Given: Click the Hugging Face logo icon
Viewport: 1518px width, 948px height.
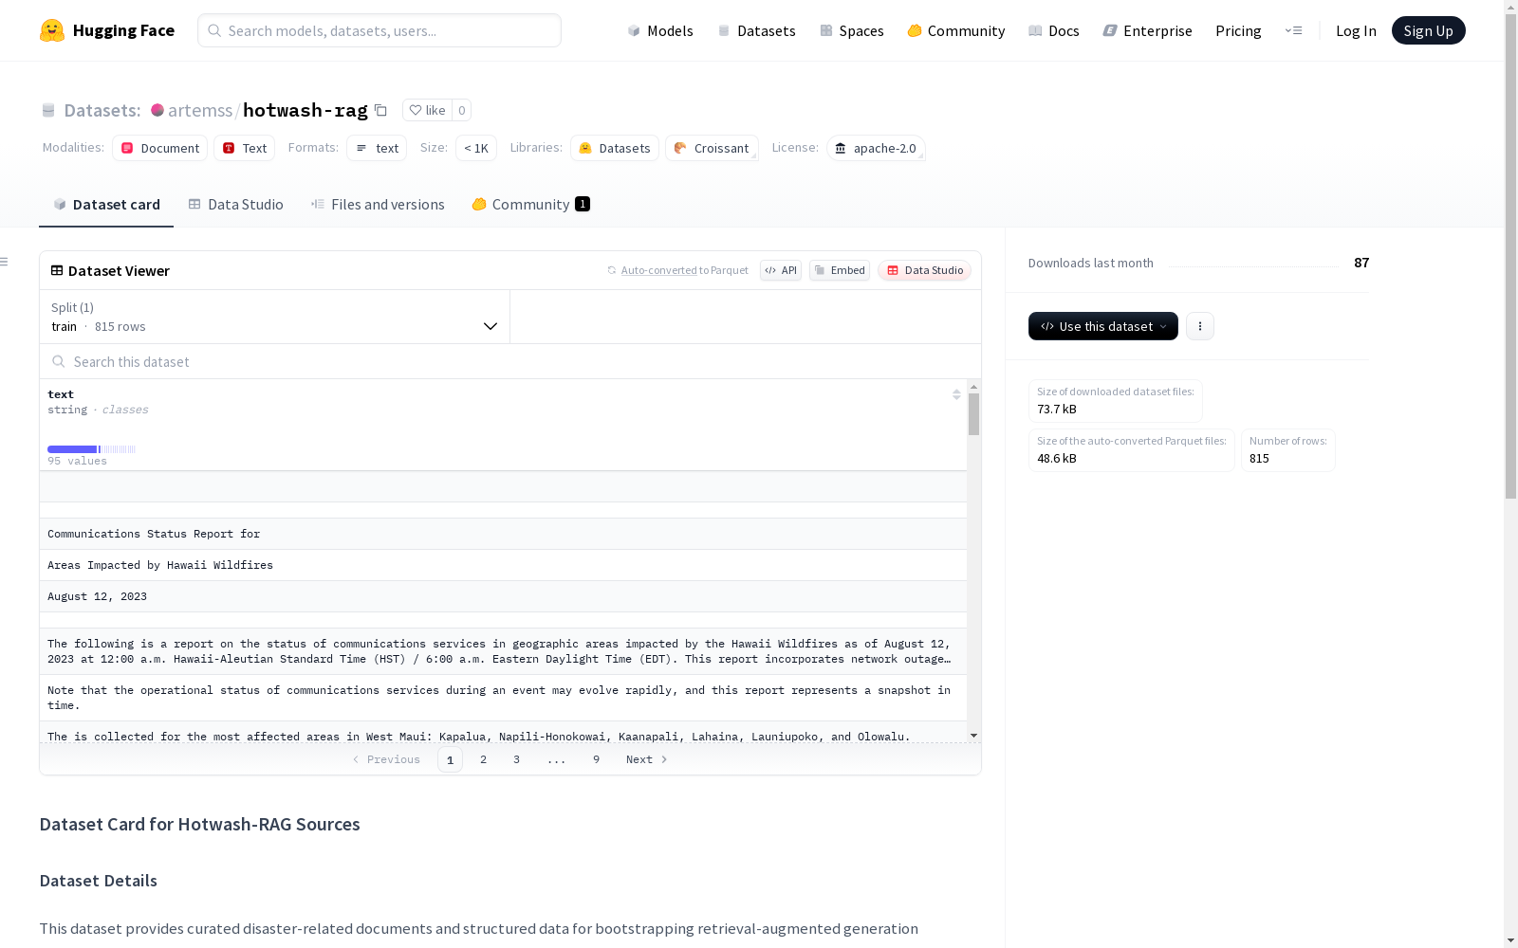Looking at the screenshot, I should [x=52, y=30].
